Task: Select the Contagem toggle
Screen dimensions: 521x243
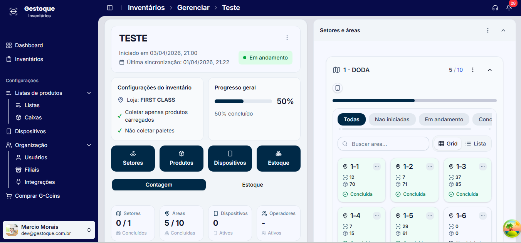Action: [x=159, y=185]
